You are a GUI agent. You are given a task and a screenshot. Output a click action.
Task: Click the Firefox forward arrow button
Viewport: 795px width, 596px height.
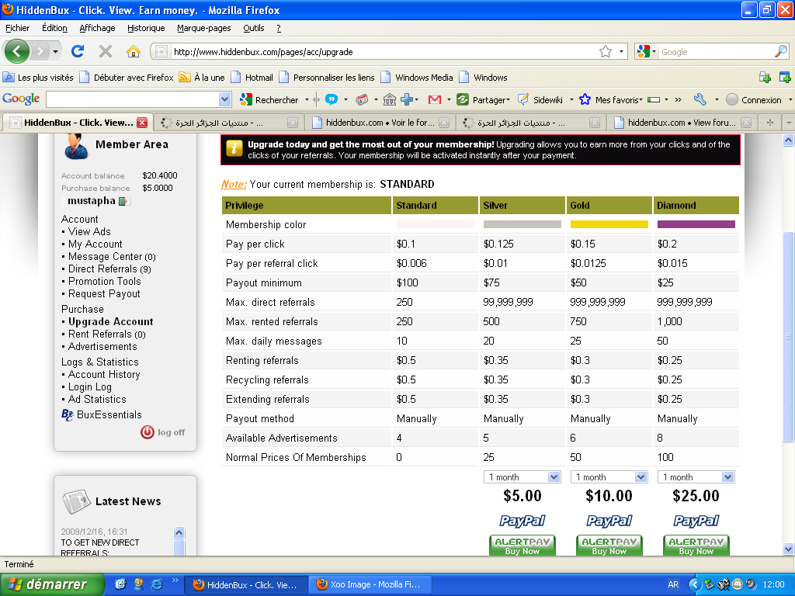[x=40, y=51]
